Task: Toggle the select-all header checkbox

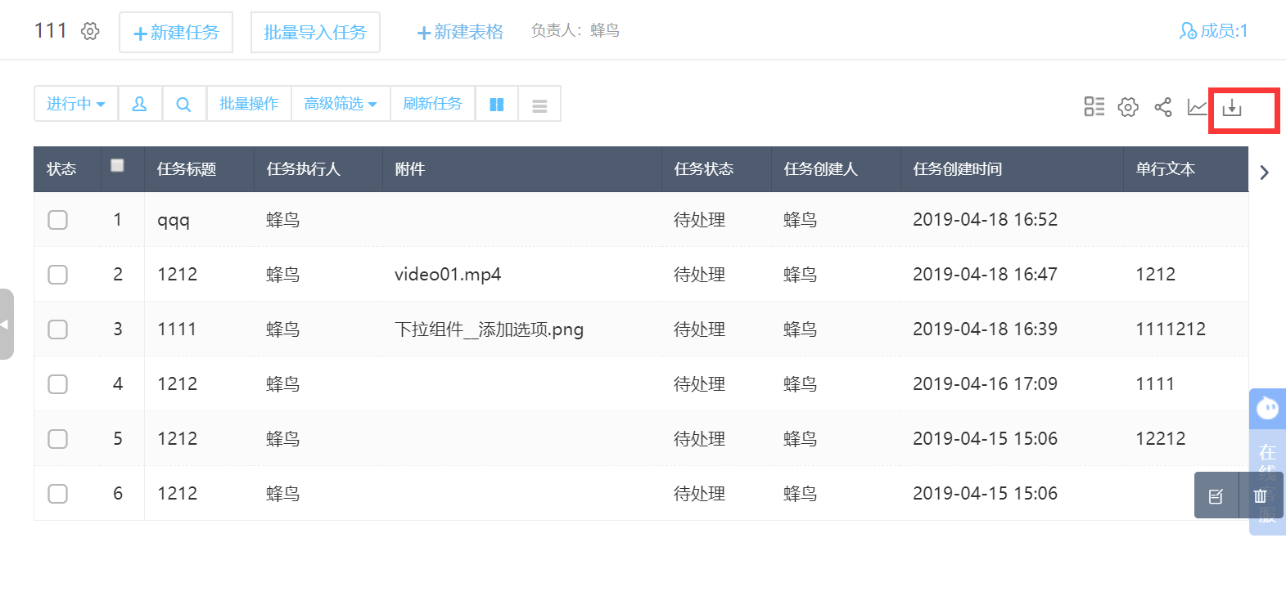Action: [118, 165]
